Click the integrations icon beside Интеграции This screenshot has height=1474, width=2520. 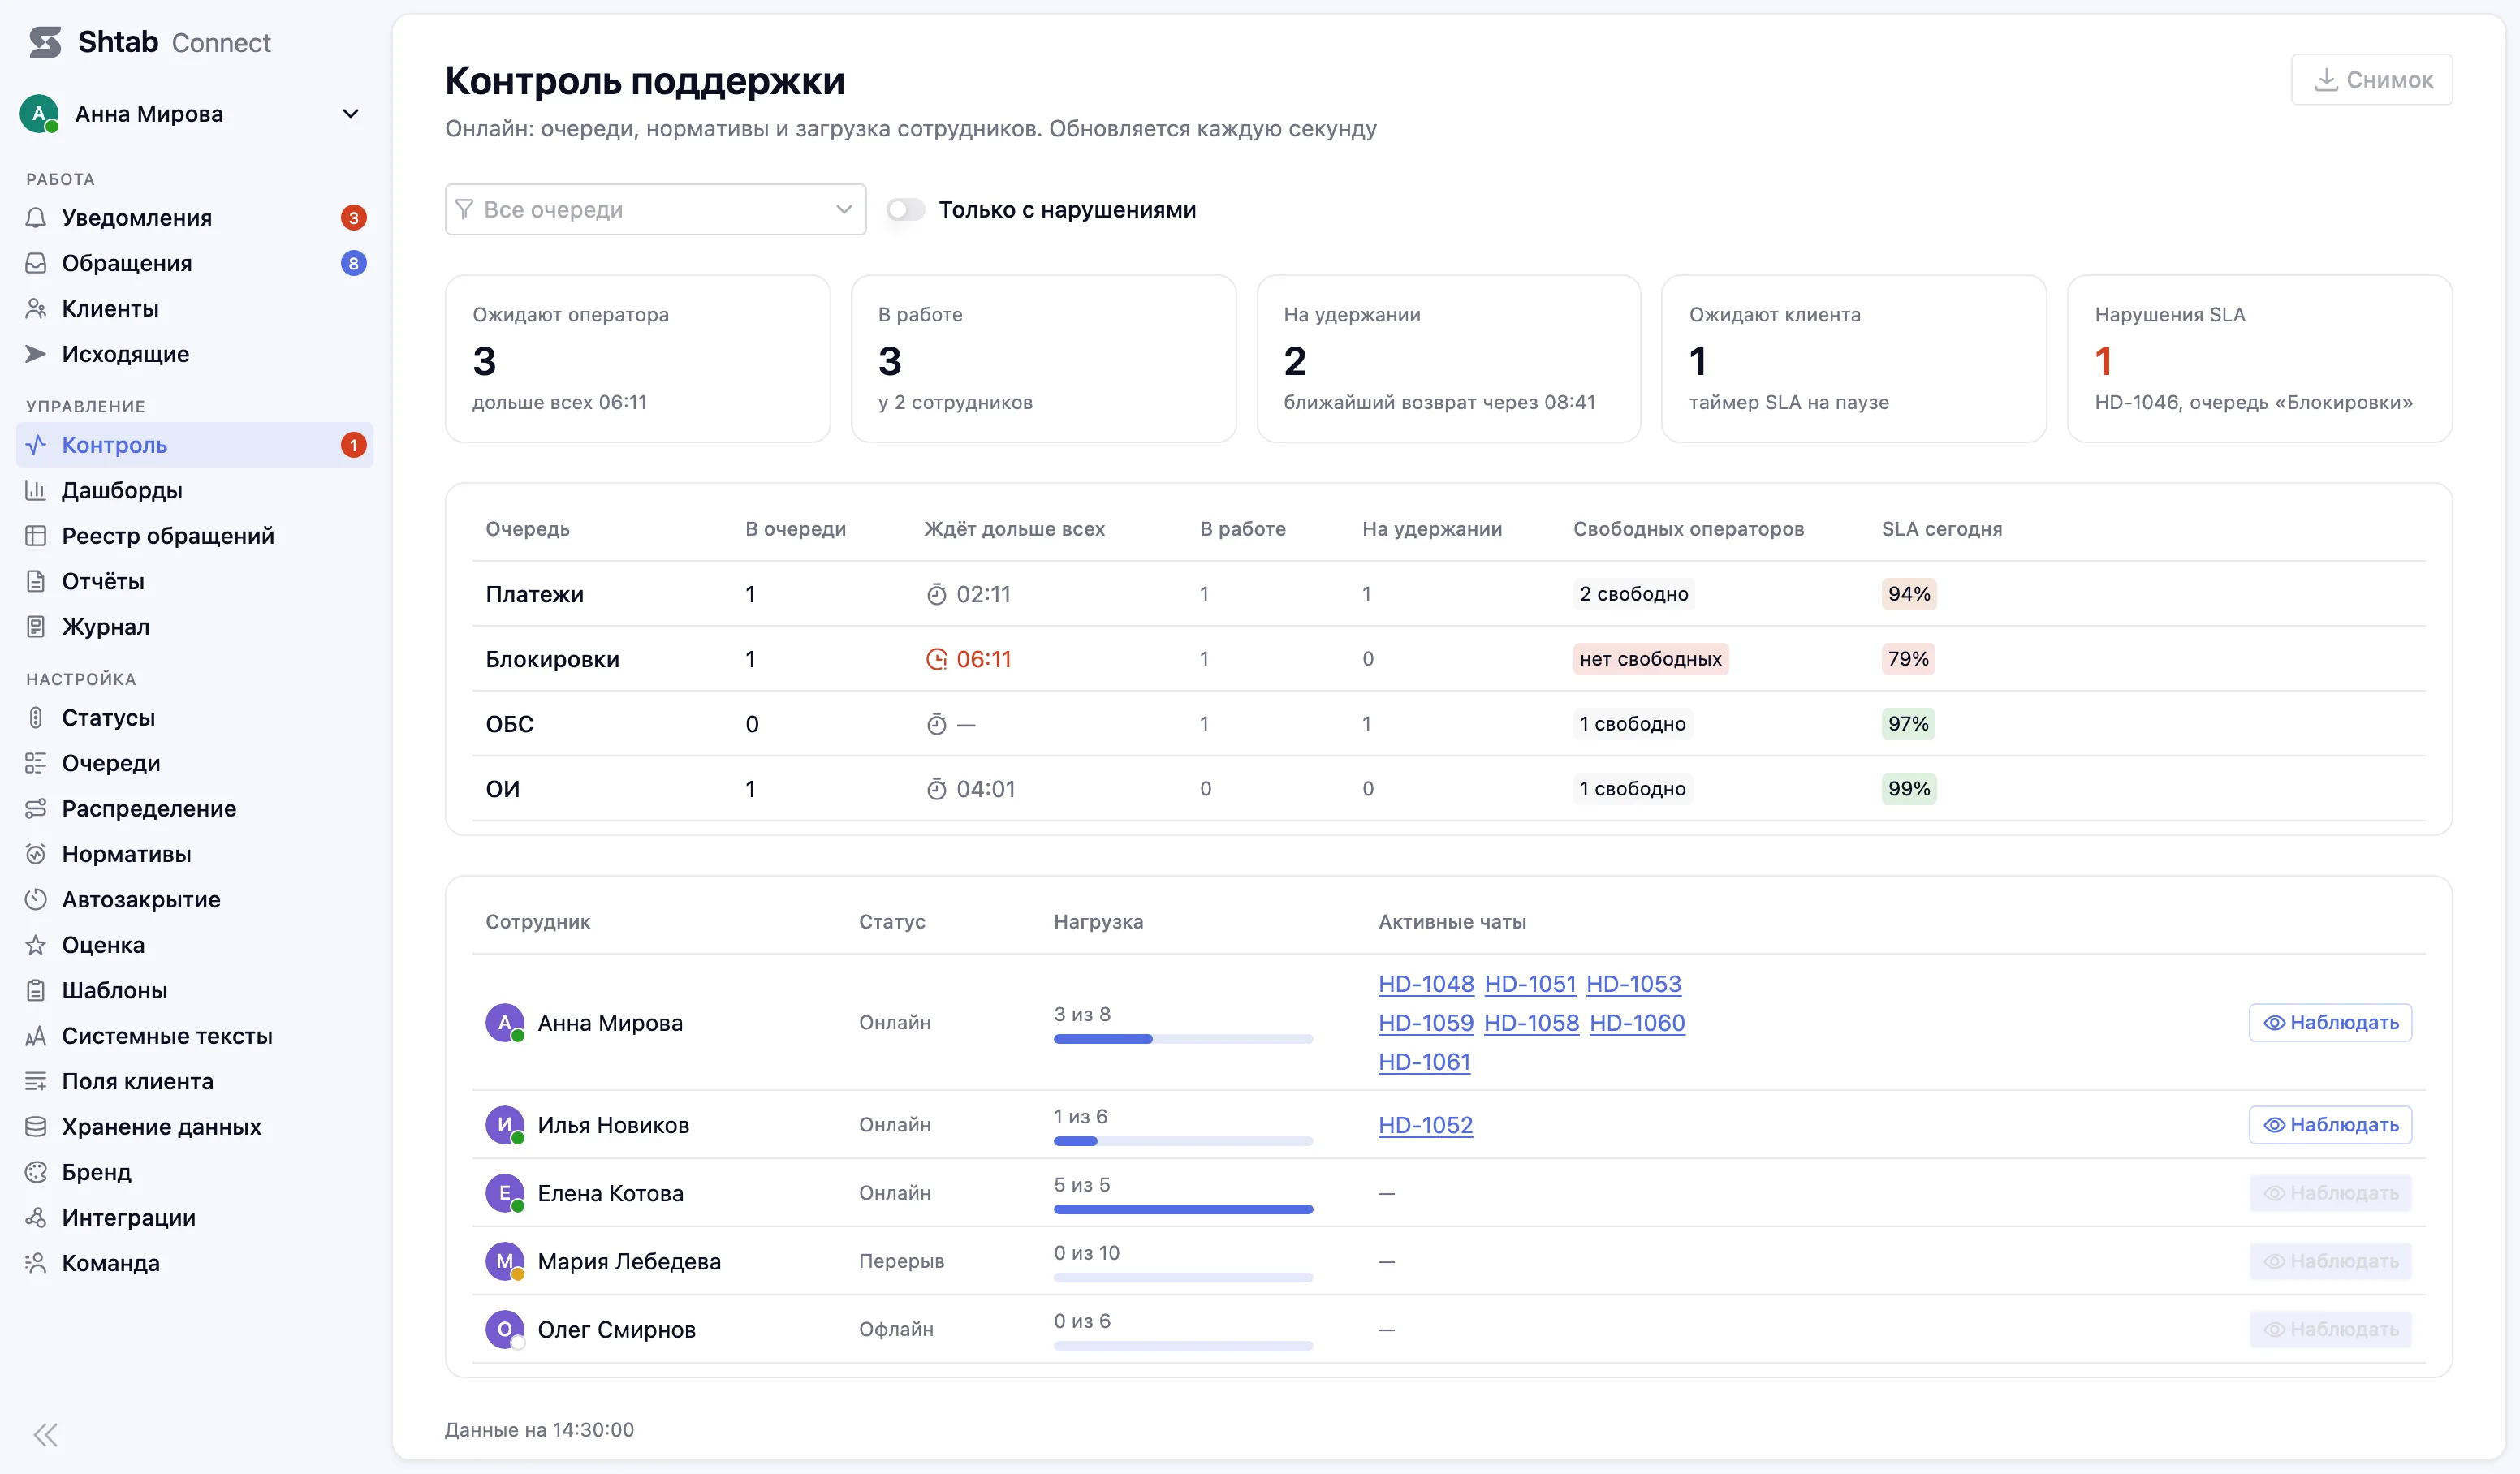[36, 1217]
